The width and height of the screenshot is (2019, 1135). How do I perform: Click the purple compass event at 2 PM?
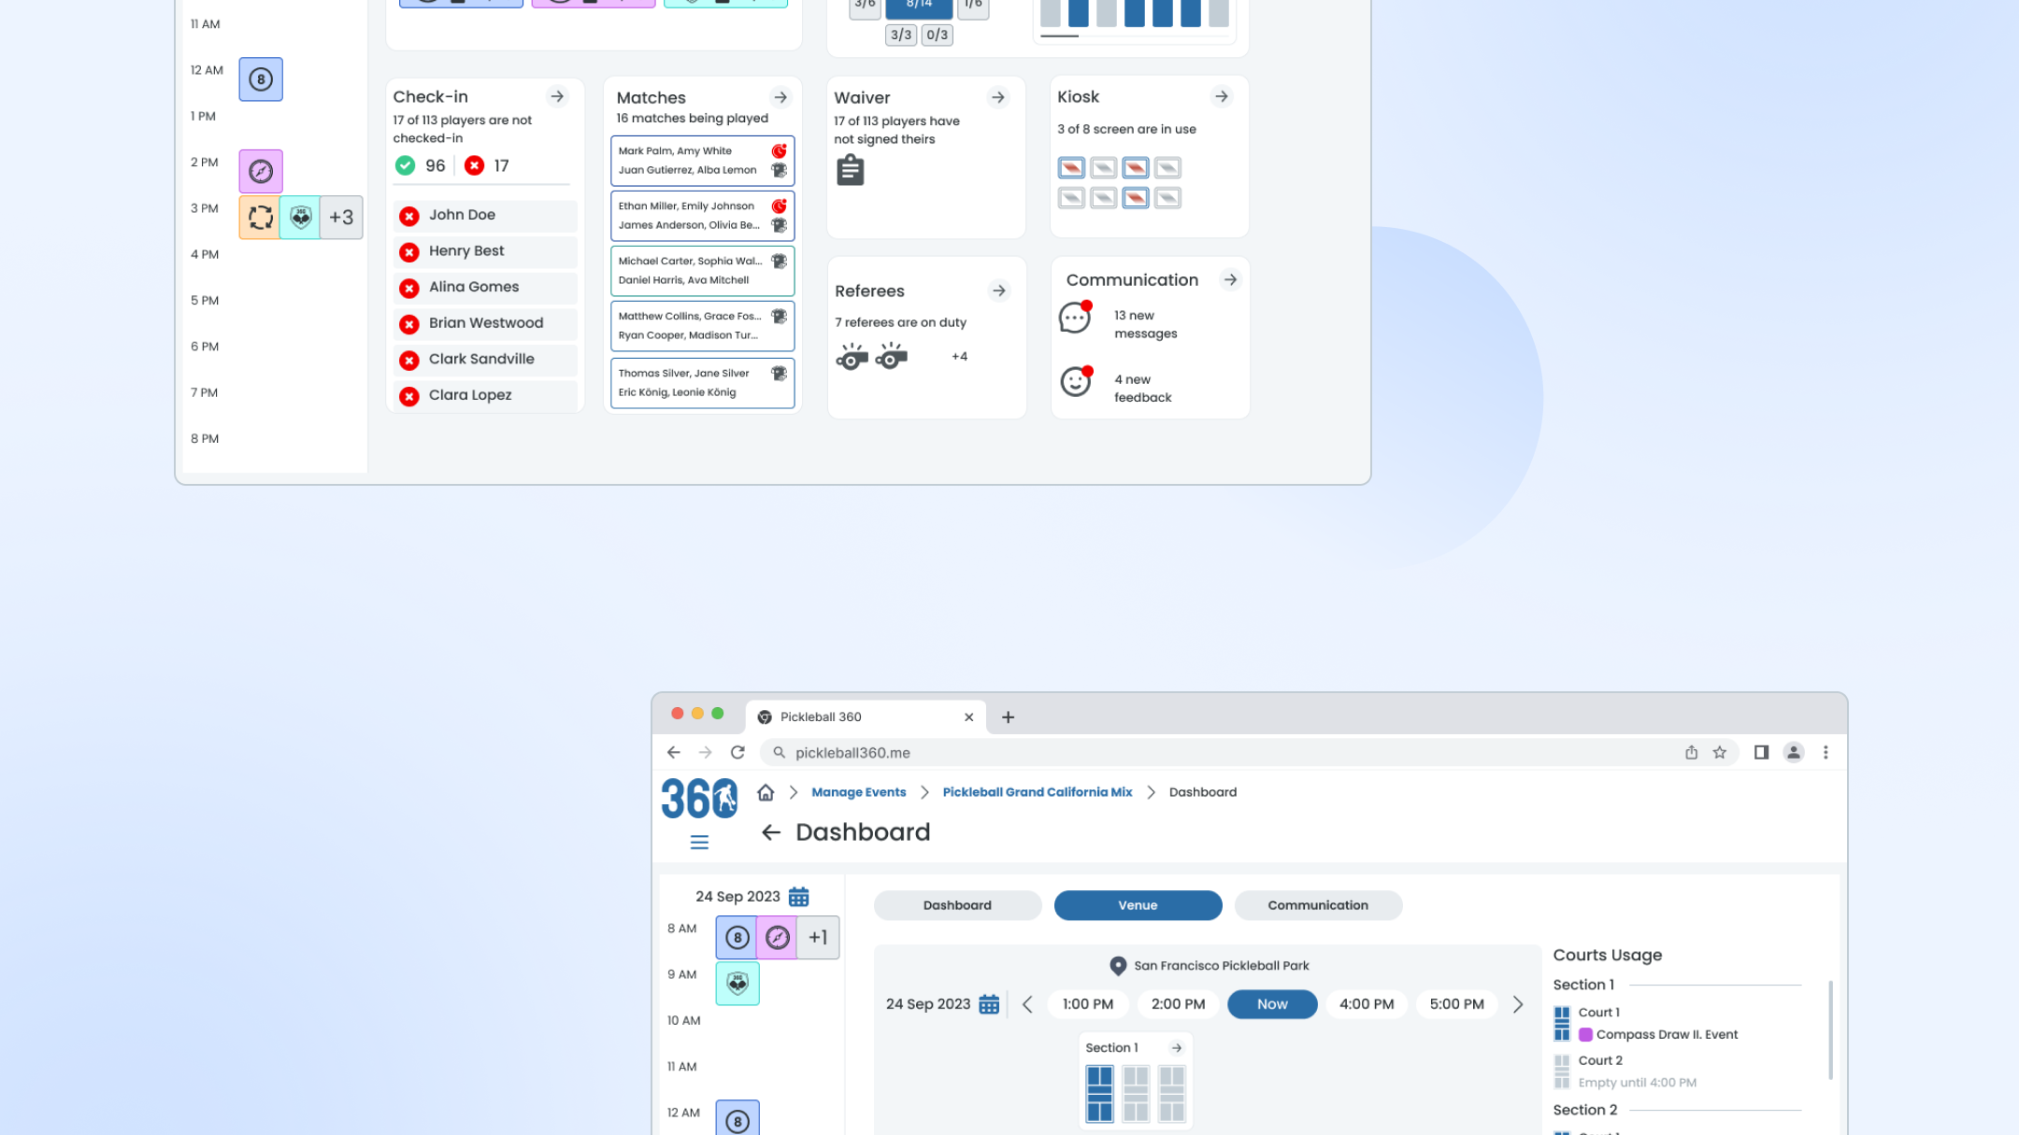tap(261, 171)
